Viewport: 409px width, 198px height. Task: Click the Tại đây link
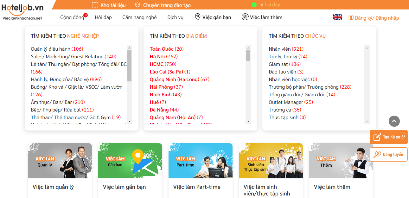click(272, 5)
